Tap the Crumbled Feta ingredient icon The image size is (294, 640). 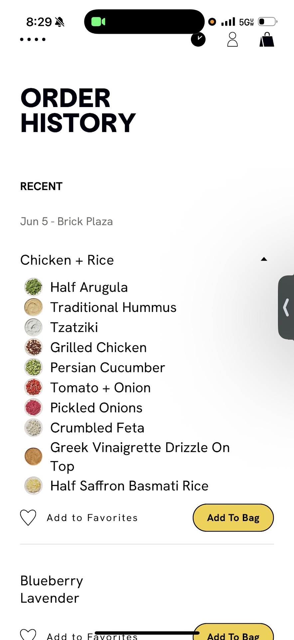[34, 428]
